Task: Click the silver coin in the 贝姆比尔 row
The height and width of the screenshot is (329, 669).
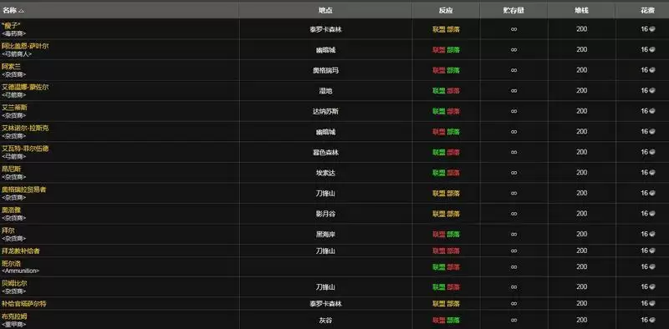Action: pyautogui.click(x=652, y=286)
